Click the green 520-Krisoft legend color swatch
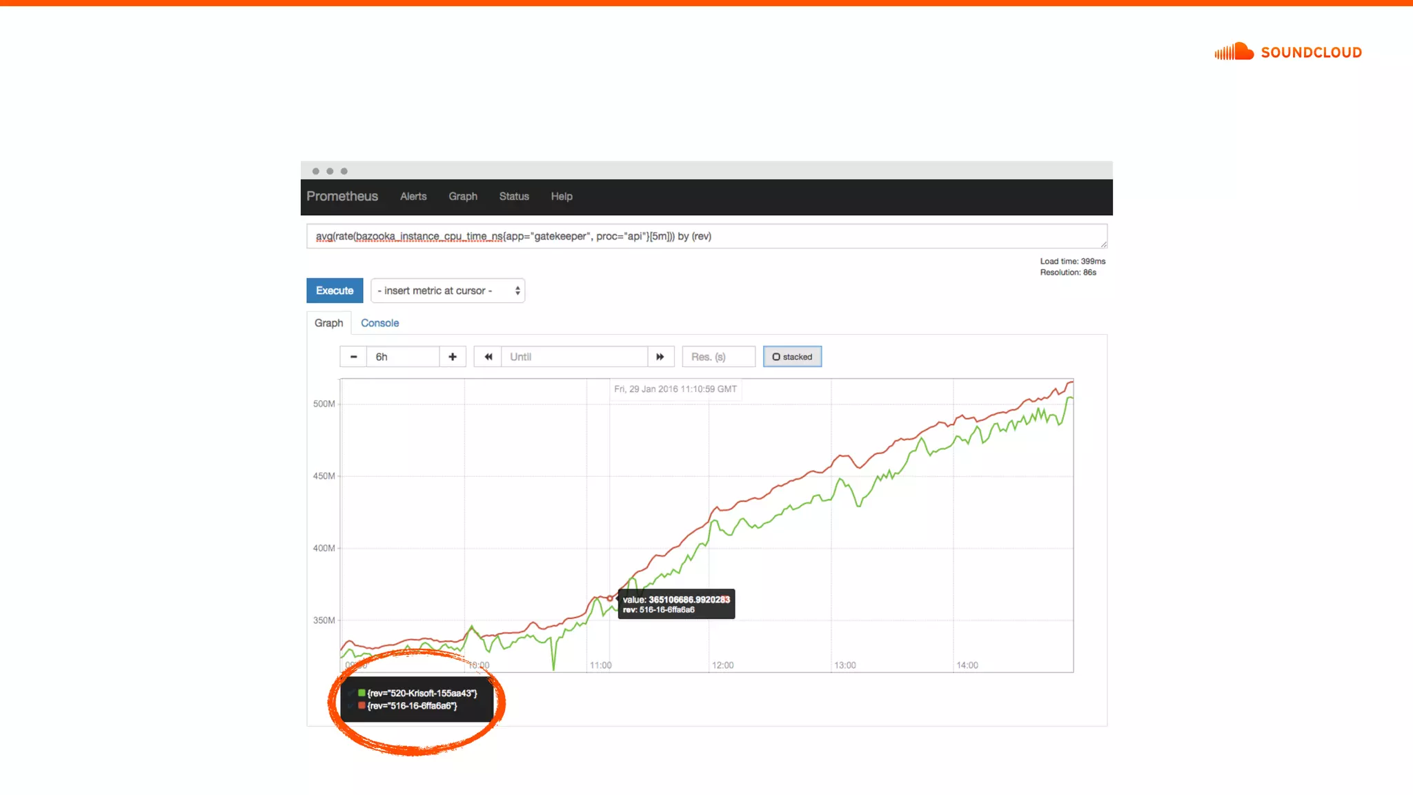 coord(362,693)
